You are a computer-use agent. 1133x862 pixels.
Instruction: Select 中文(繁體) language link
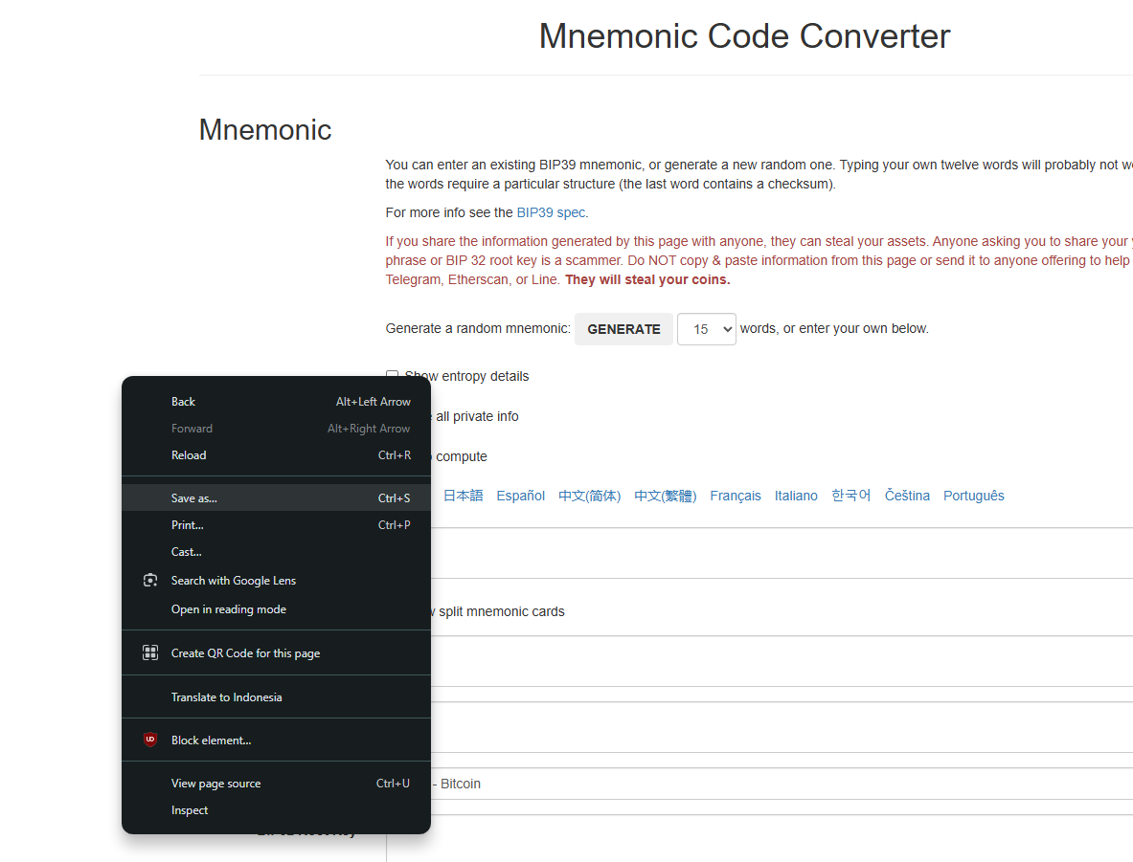[666, 496]
